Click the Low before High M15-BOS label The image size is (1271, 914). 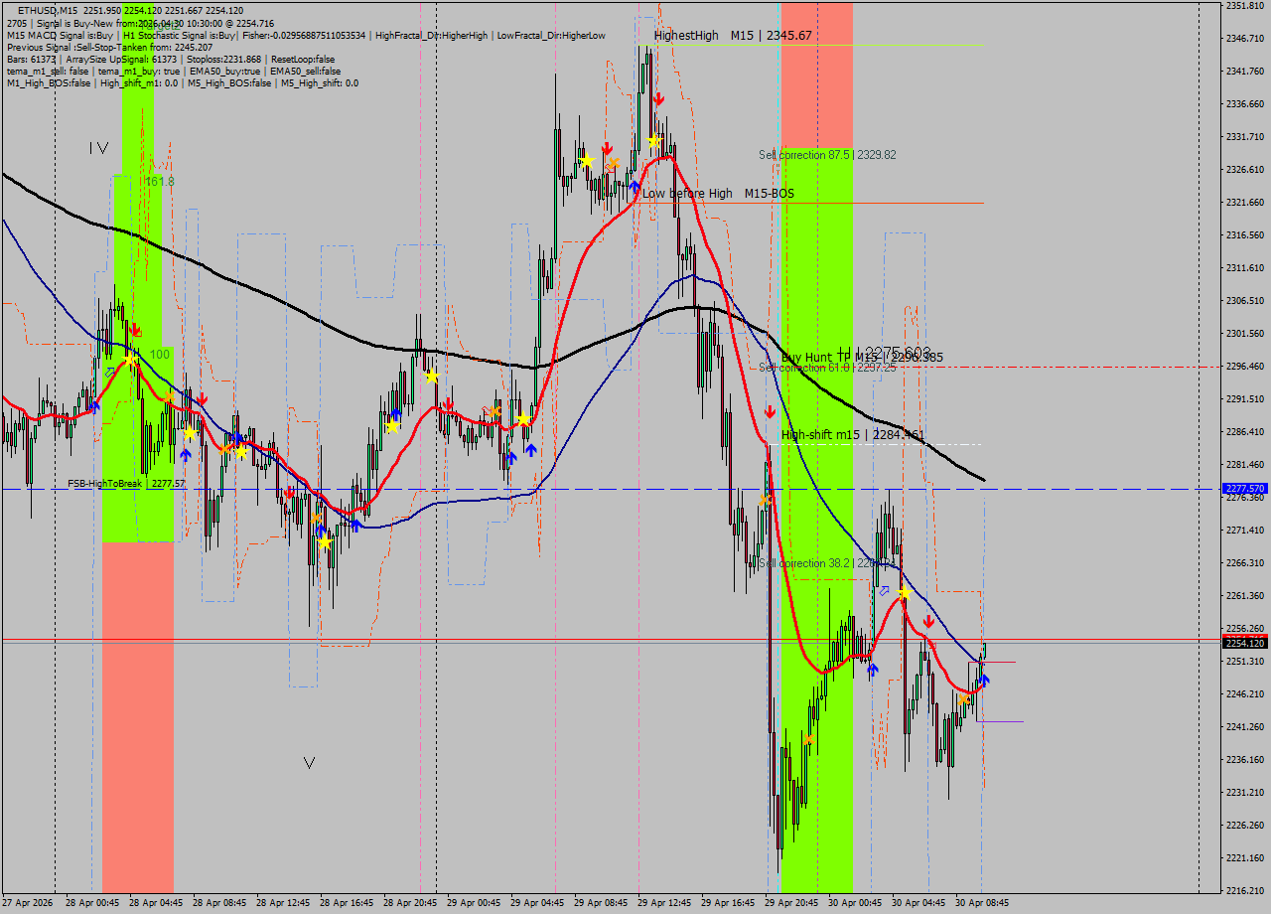718,194
